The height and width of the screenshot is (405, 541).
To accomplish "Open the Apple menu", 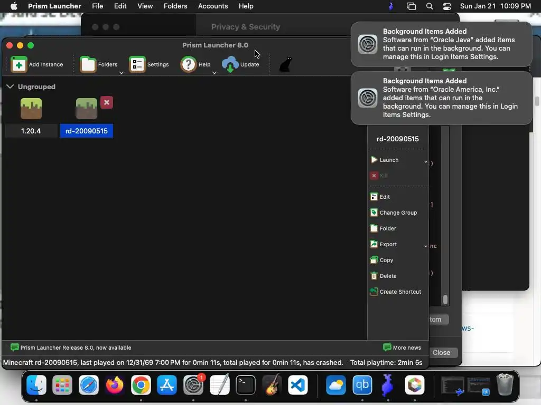I will tap(14, 6).
